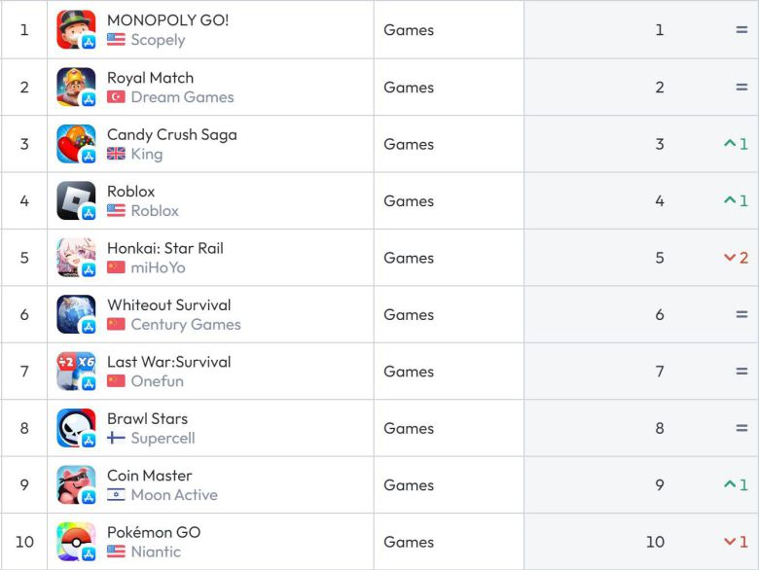Open publisher Century Games link
Image resolution: width=759 pixels, height=570 pixels.
186,325
